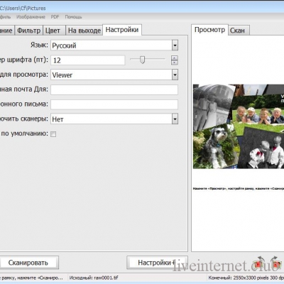Viewport: 284px width, 284px height.
Task: Open the Скан tab
Action: tap(239, 31)
